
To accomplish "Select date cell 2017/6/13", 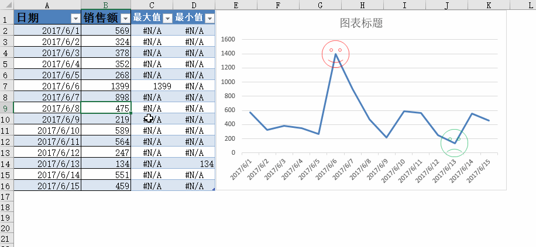I will [x=47, y=163].
